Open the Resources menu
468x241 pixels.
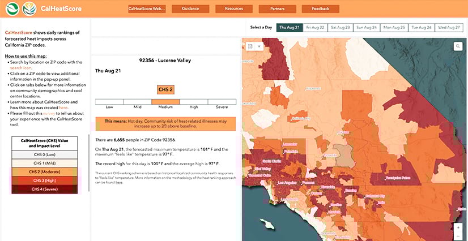234,8
